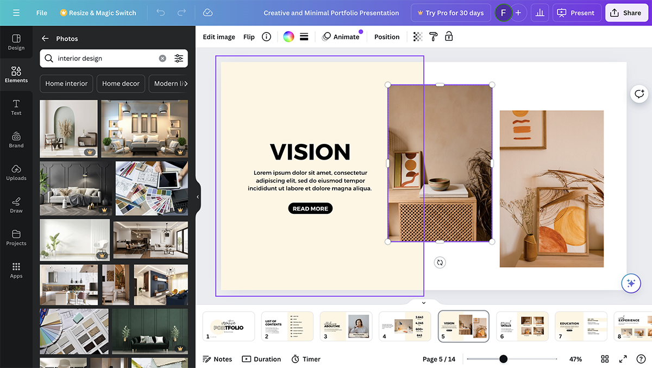Viewport: 652px width, 368px height.
Task: Open the Position options
Action: (x=386, y=36)
